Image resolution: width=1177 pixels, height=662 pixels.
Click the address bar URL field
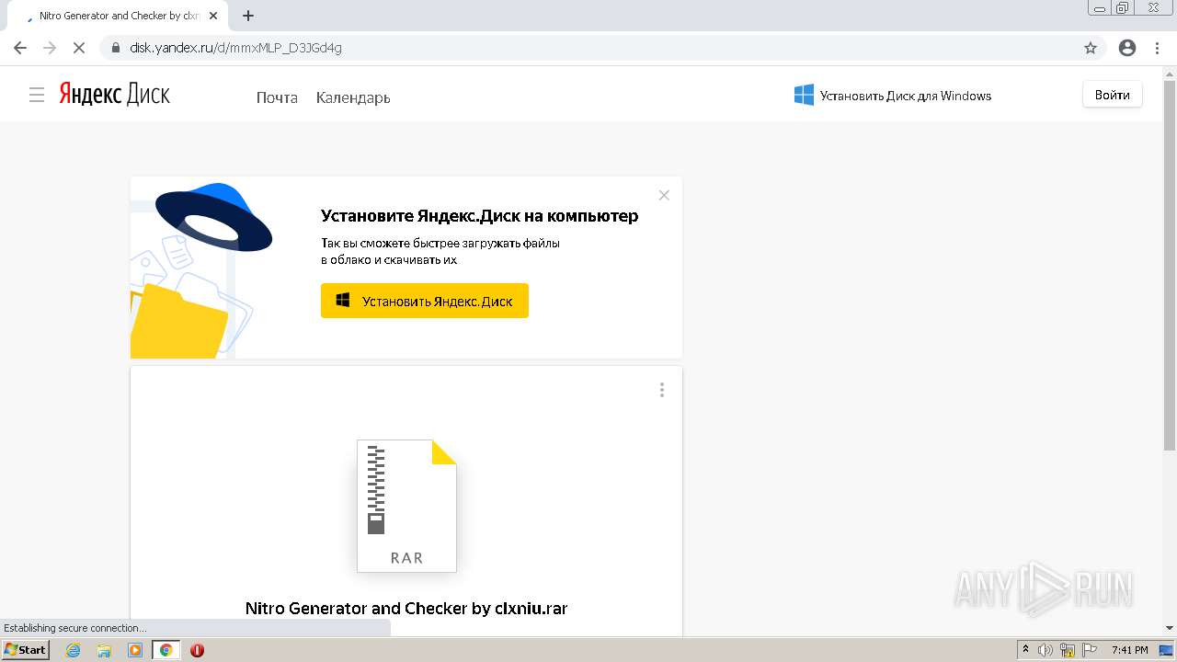coord(588,48)
